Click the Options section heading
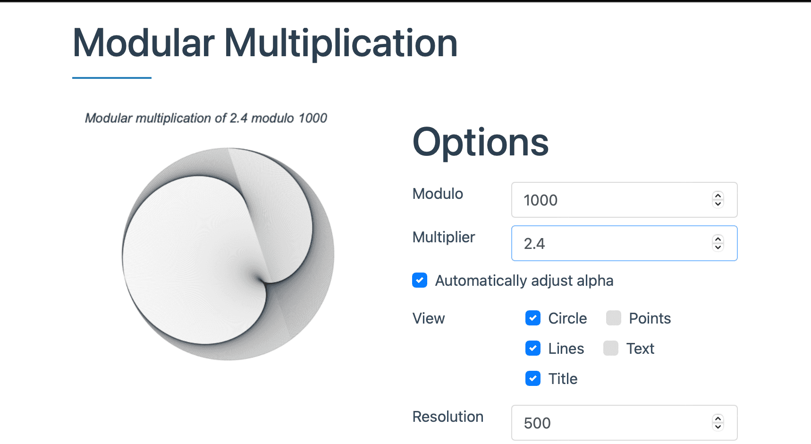811x444 pixels. (x=480, y=142)
